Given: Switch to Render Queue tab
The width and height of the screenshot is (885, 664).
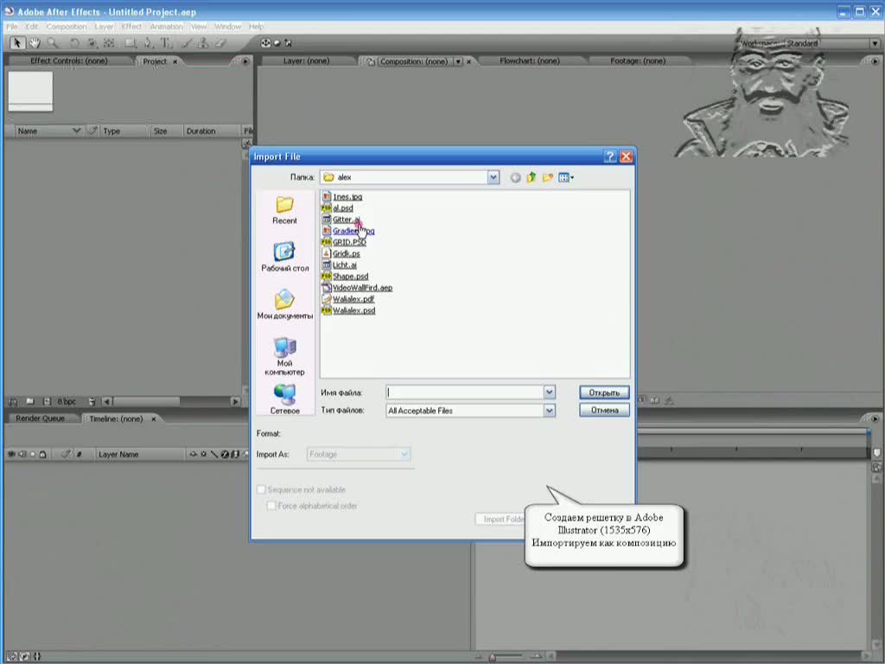Looking at the screenshot, I should (40, 418).
